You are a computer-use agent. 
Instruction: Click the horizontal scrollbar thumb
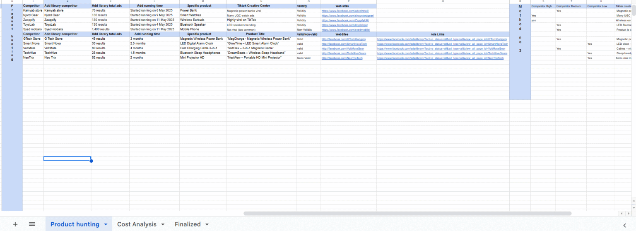407,214
